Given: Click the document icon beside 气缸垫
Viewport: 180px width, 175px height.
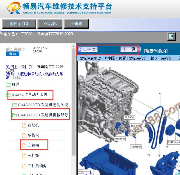Looking at the screenshot, I should [24, 156].
